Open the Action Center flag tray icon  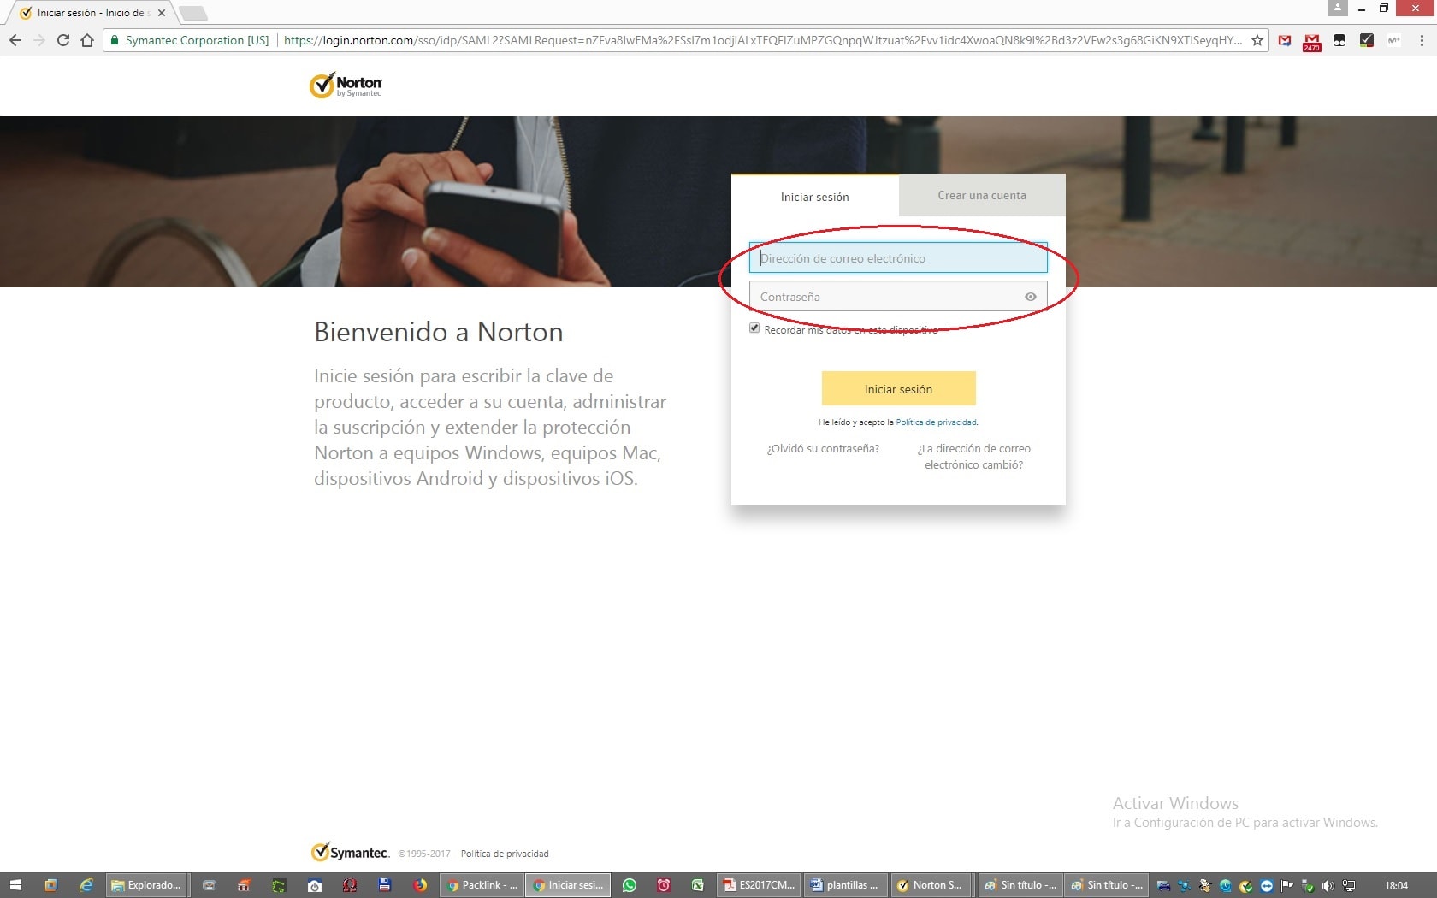coord(1286,886)
